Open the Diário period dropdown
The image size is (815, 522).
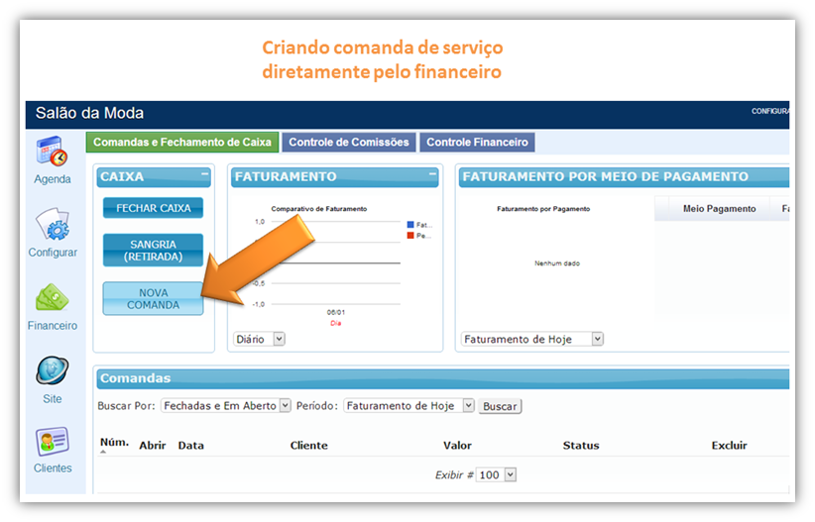click(x=259, y=339)
